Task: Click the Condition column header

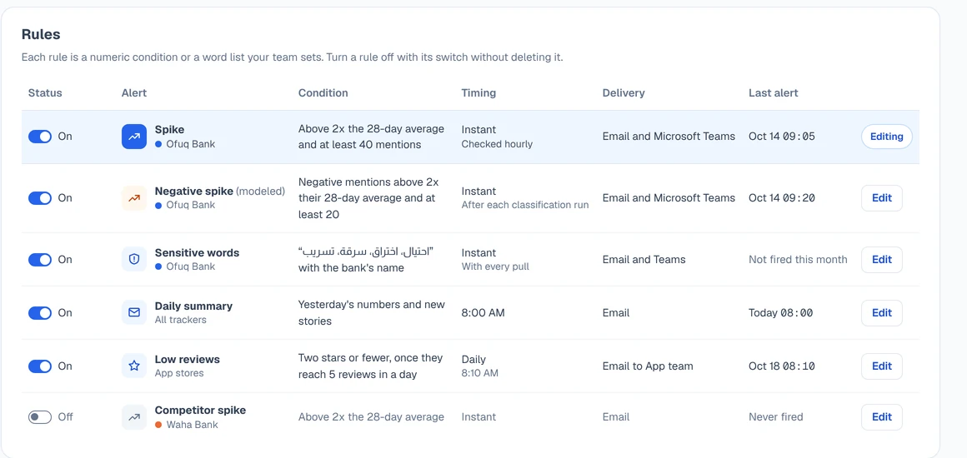Action: coord(323,93)
